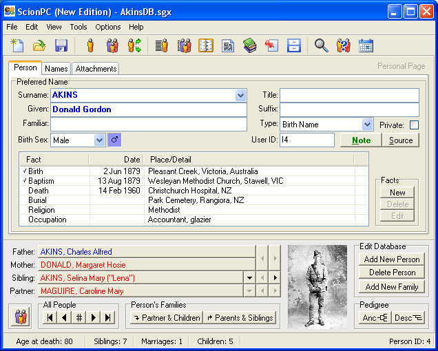Click the # go-to-ID button
The width and height of the screenshot is (438, 351).
(79, 317)
